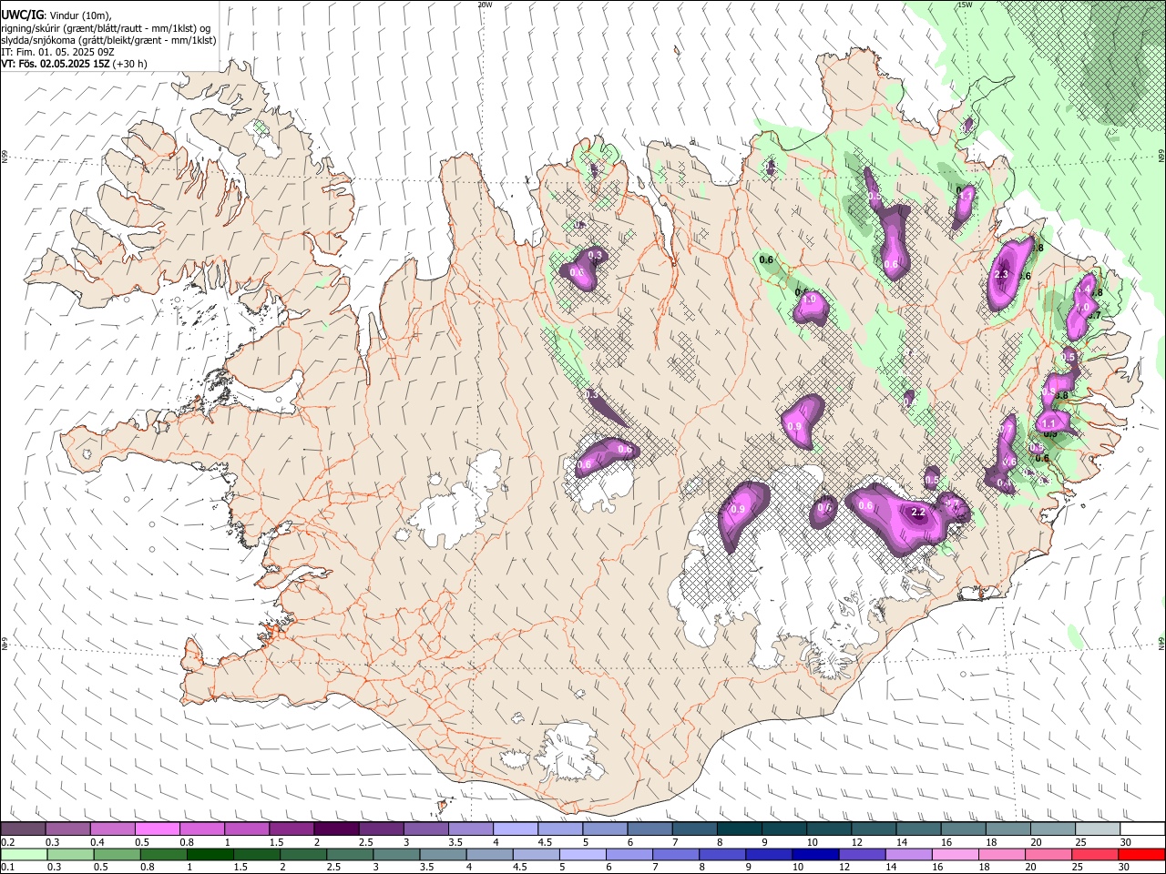Viewport: 1166px width, 874px height.
Task: Select the 9 deep blue rain legend swatch
Action: point(769,854)
